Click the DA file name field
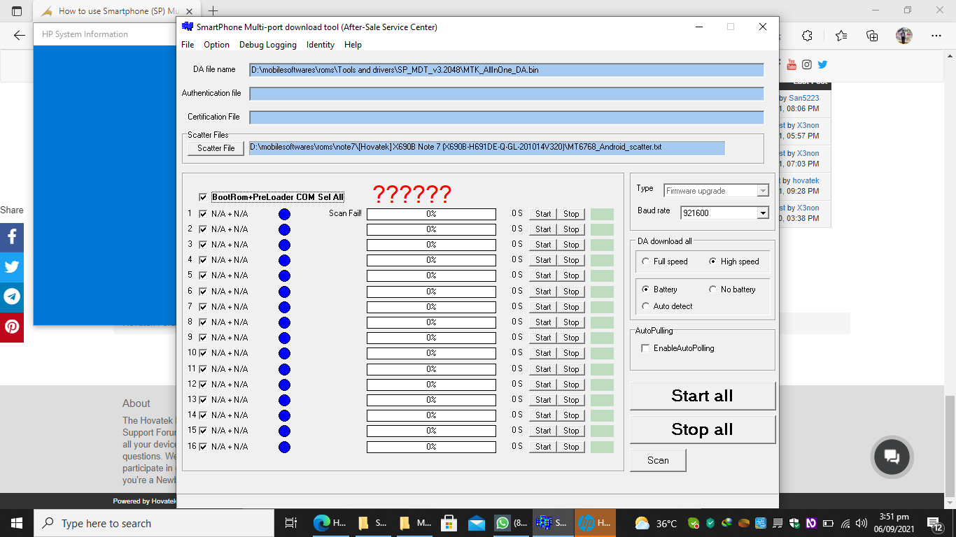The height and width of the screenshot is (537, 956). [x=506, y=70]
